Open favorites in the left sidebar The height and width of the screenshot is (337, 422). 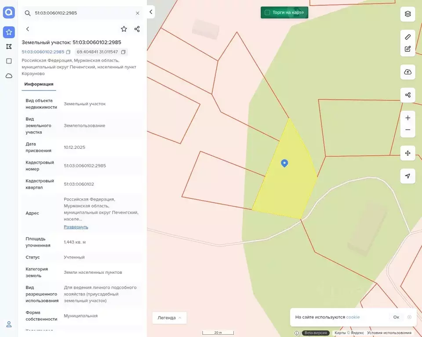pyautogui.click(x=9, y=32)
